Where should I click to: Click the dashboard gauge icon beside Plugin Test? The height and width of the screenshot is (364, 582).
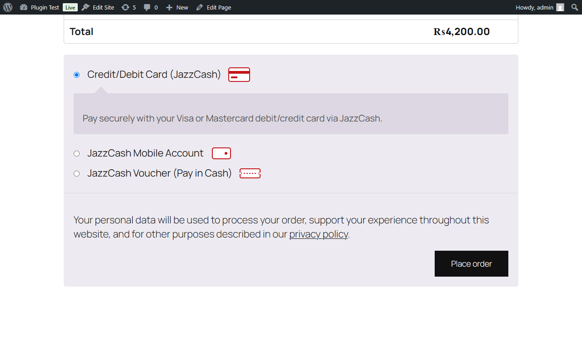24,7
